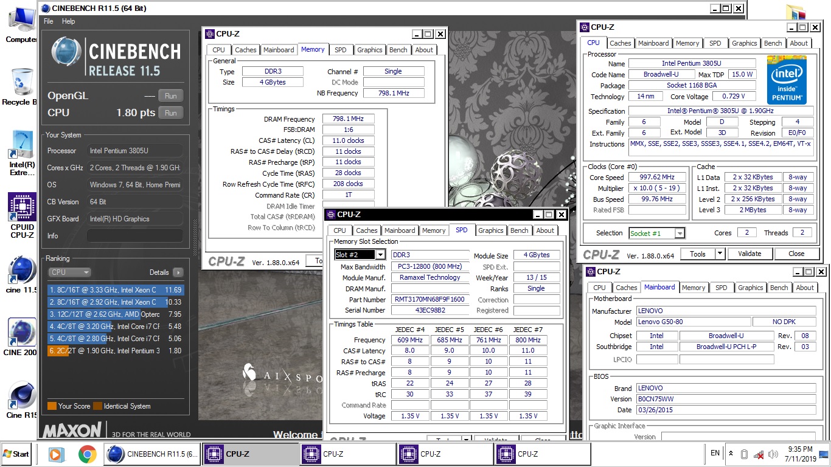Viewport: 831px width, 467px height.
Task: Click title bar icon of CPU-Z Mainboard window
Action: point(591,271)
